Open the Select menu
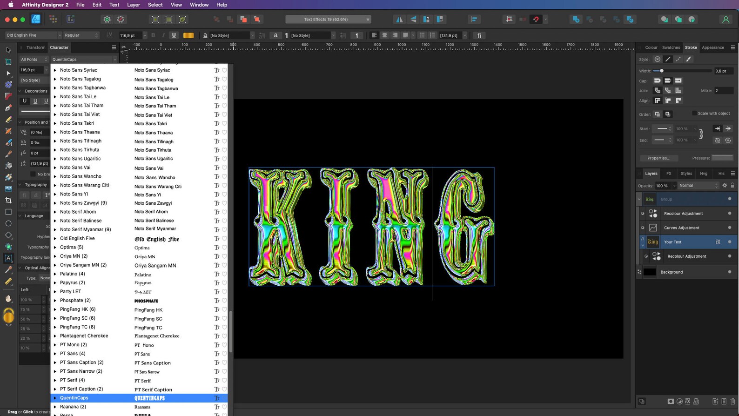The image size is (739, 416). click(x=155, y=5)
